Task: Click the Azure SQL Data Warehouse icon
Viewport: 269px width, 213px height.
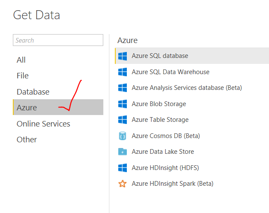Action: tap(123, 72)
